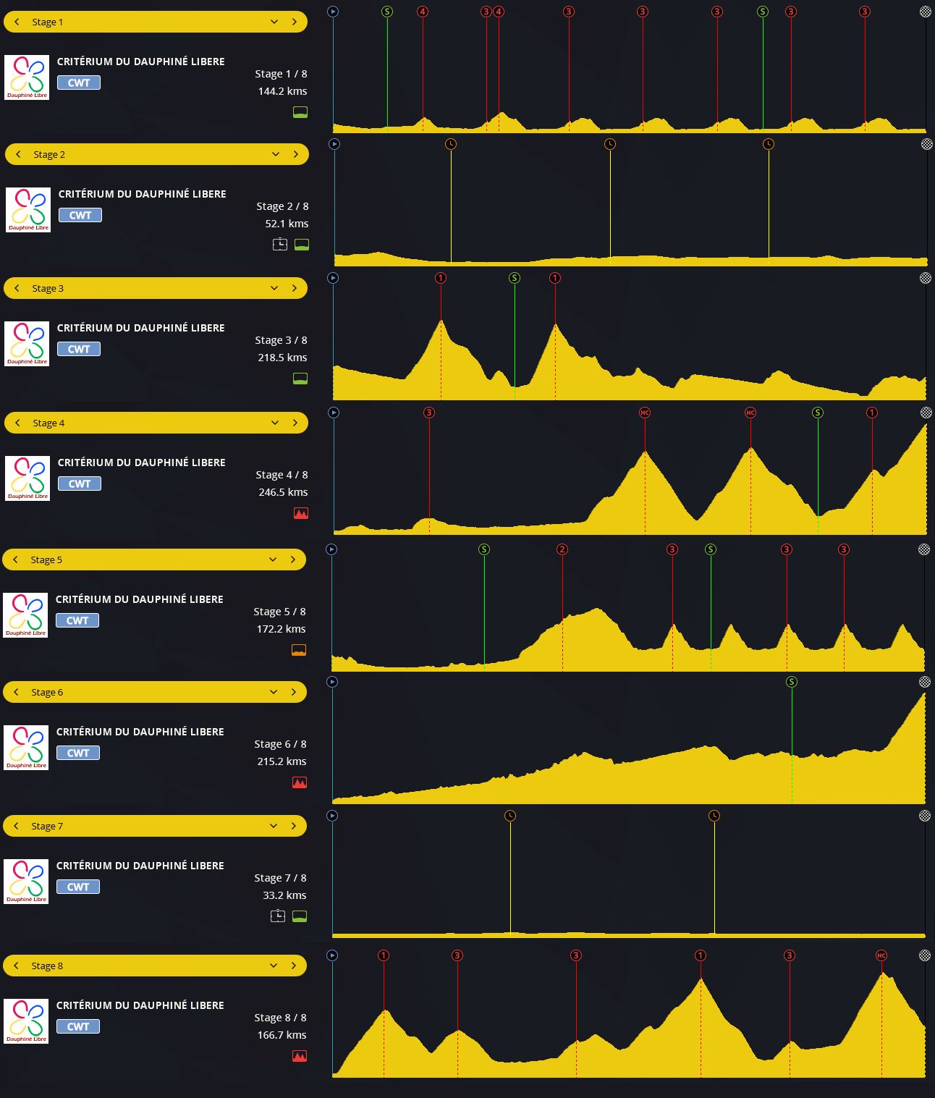
Task: Go to previous stage from Stage 2 bar
Action: [x=19, y=154]
